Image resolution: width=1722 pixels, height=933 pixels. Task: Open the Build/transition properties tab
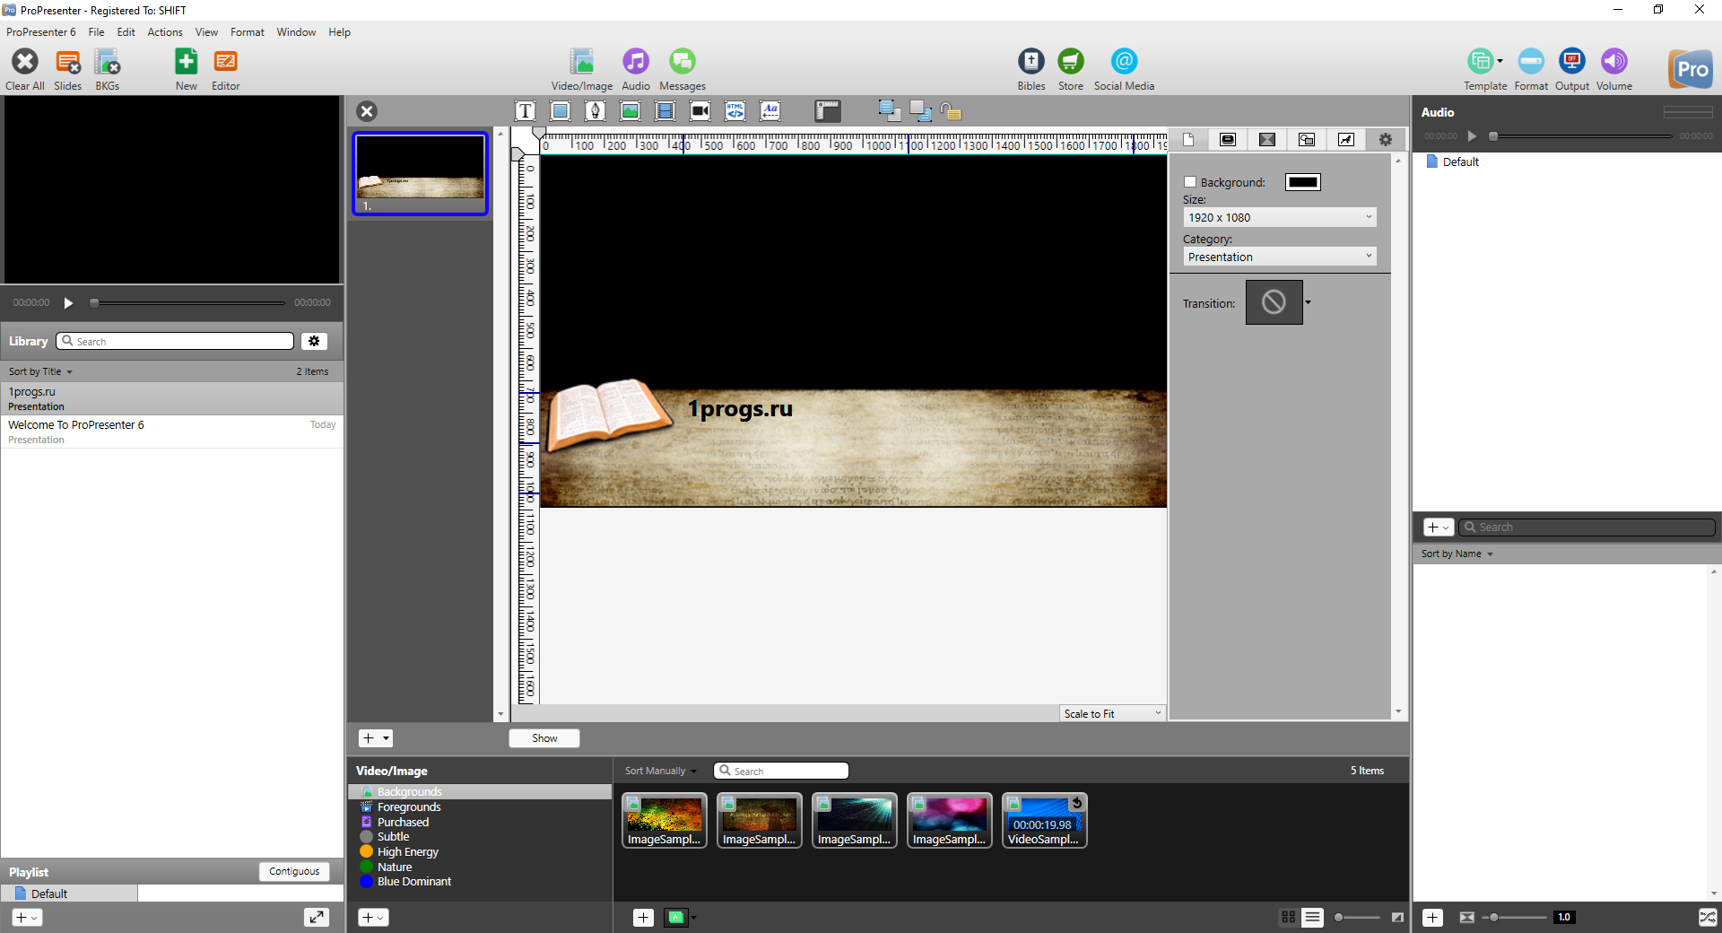coord(1267,139)
